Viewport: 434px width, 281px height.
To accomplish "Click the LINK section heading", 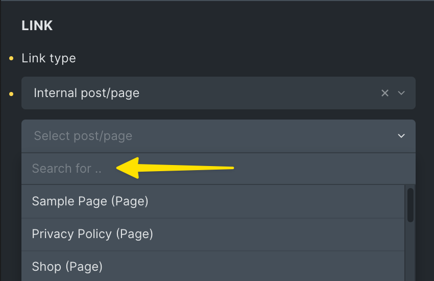I will pos(37,26).
